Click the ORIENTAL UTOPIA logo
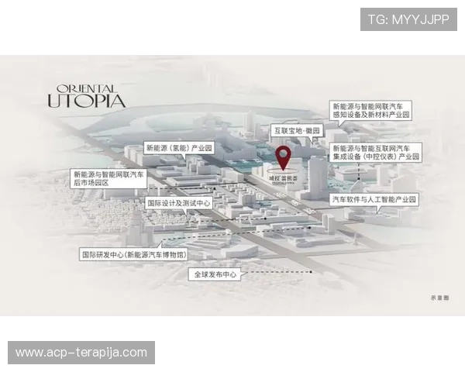Viewport: 465px width, 372px height. (85, 95)
